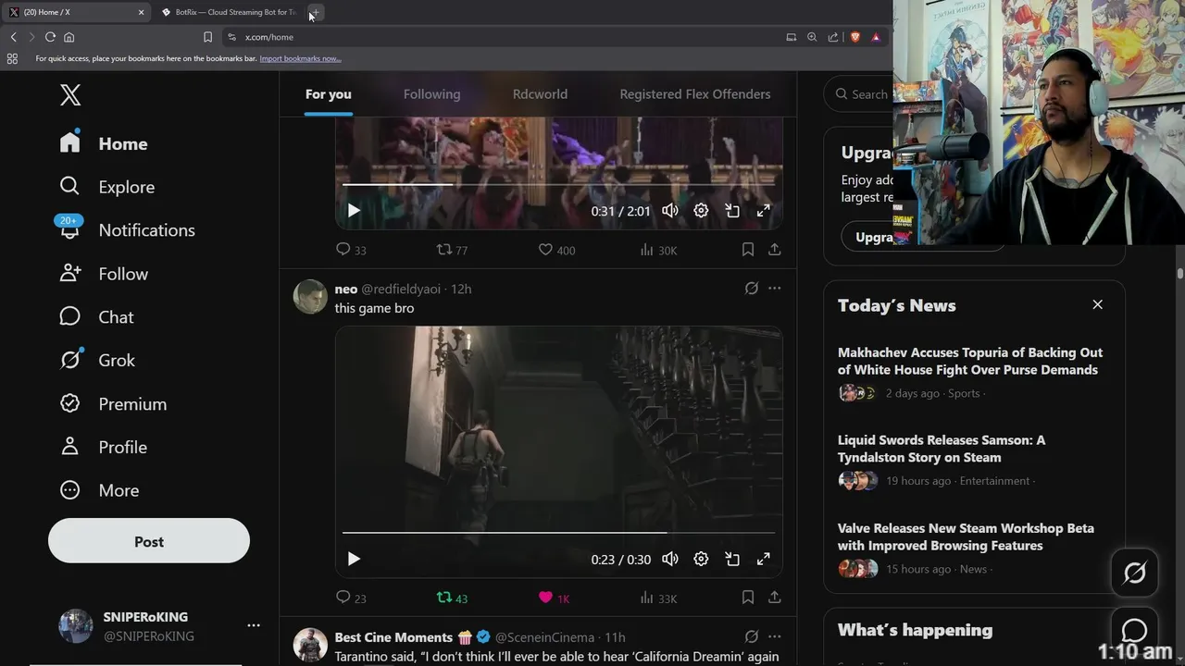
Task: Open more options on Best Cine Moments post
Action: (774, 636)
